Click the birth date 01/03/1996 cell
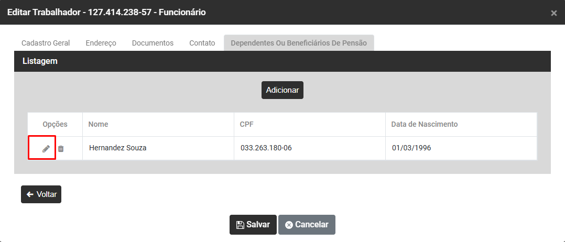The width and height of the screenshot is (565, 242). pyautogui.click(x=411, y=148)
